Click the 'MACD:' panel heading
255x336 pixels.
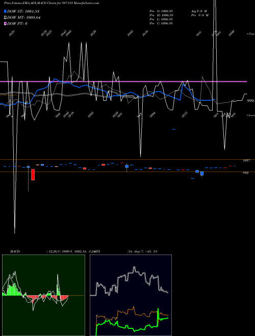coord(15,251)
